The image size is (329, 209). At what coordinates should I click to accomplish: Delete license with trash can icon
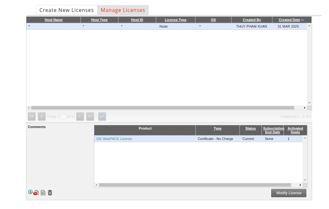click(50, 193)
